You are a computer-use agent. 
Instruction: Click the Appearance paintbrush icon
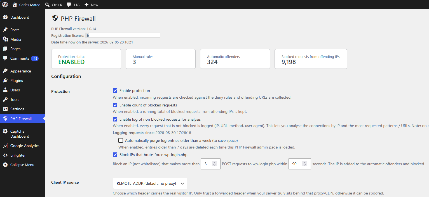click(5, 71)
